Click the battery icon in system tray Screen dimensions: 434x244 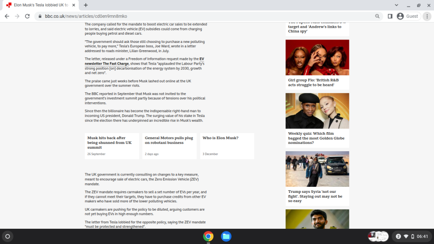(413, 237)
